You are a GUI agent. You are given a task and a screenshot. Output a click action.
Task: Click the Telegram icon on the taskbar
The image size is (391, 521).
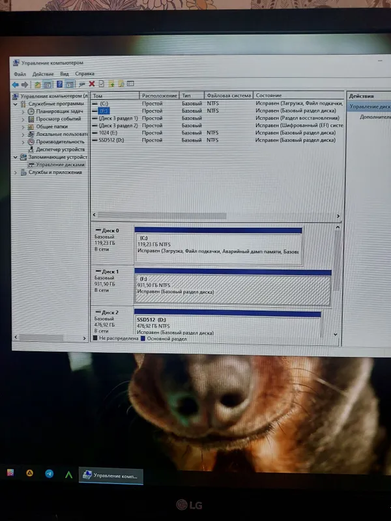(50, 473)
